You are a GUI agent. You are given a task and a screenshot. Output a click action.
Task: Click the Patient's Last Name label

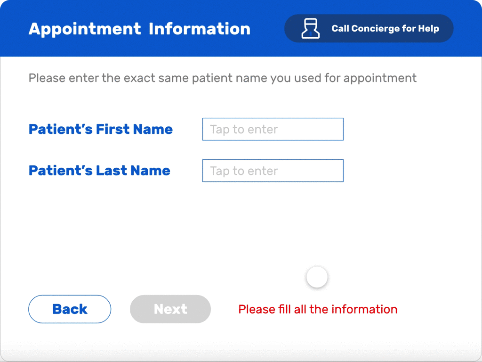click(99, 171)
